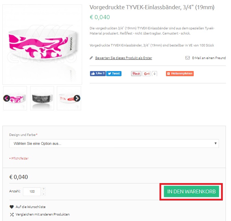Click the Anzahl quantity input field
Screen dimensions: 231x221
click(x=32, y=192)
